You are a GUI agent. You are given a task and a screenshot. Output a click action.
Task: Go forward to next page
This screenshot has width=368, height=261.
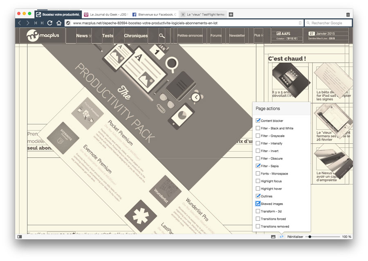tap(28, 23)
